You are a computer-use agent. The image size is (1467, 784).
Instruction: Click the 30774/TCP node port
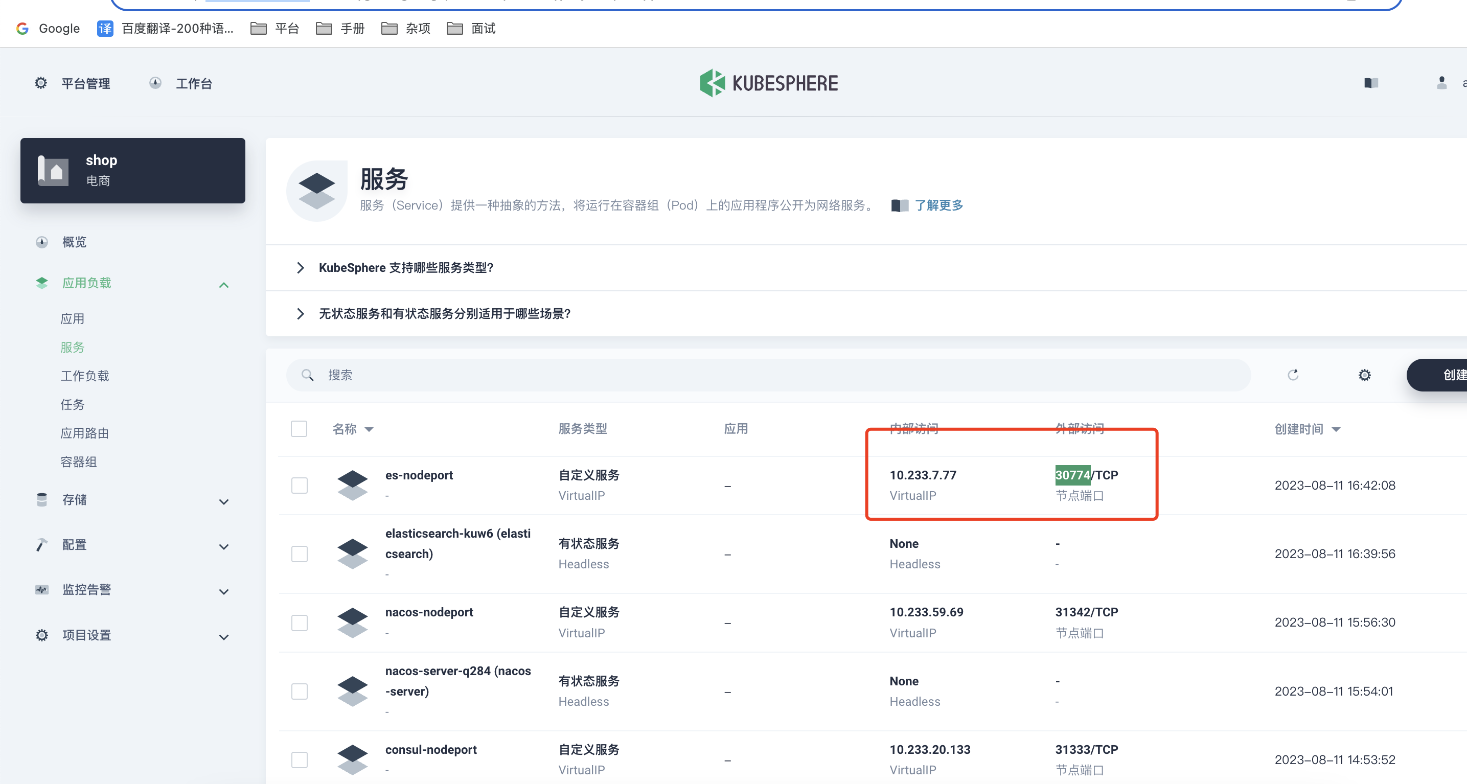tap(1087, 475)
